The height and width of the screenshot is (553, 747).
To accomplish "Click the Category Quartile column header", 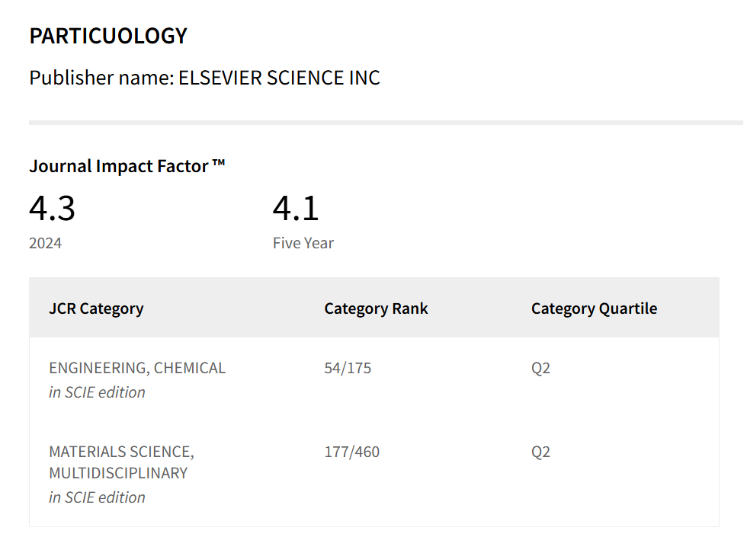I will tap(594, 308).
